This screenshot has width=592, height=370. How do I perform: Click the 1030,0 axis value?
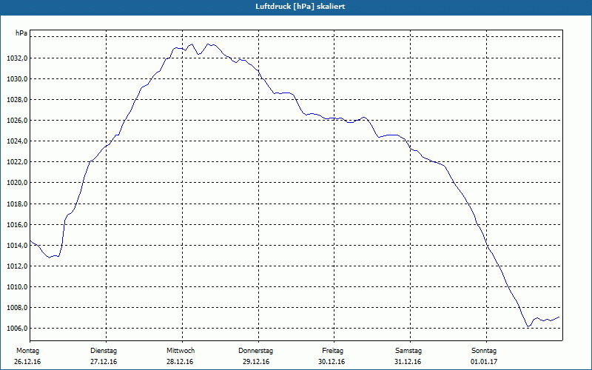pyautogui.click(x=16, y=79)
